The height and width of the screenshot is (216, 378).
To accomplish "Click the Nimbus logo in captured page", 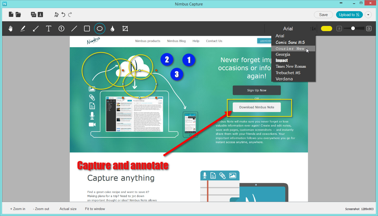I will 93,41.
